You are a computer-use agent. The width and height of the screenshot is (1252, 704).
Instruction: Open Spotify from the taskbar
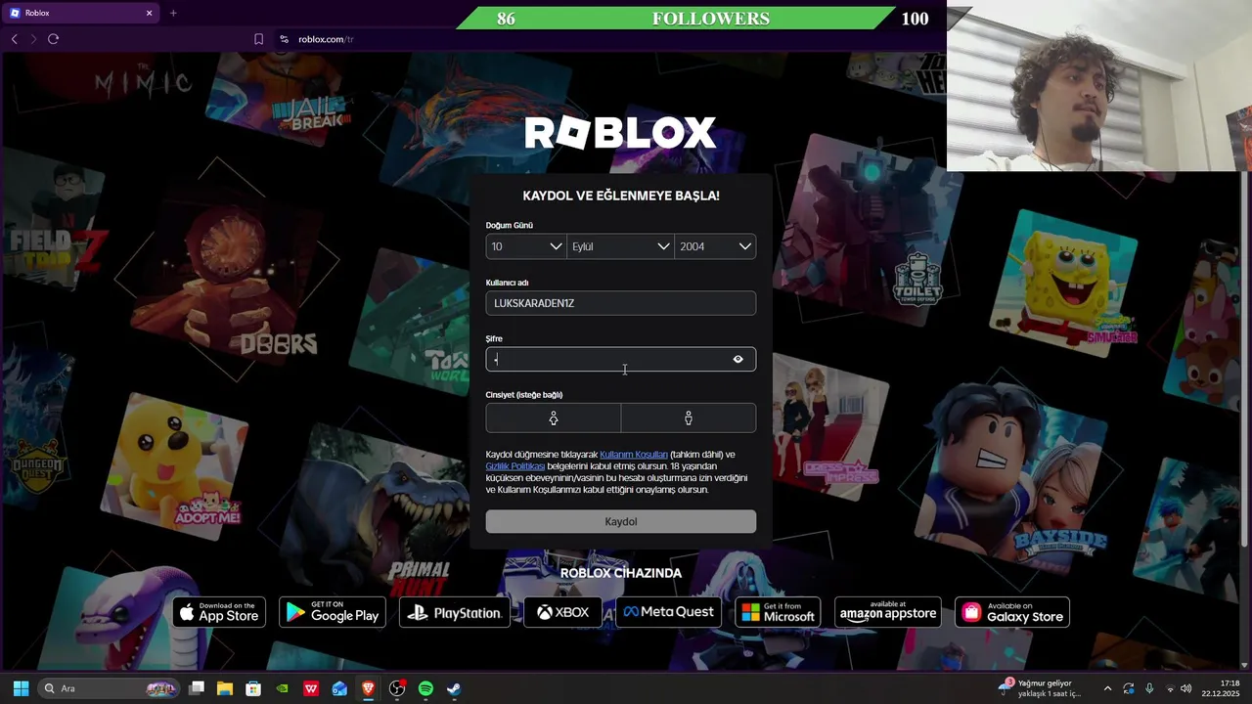click(x=425, y=688)
